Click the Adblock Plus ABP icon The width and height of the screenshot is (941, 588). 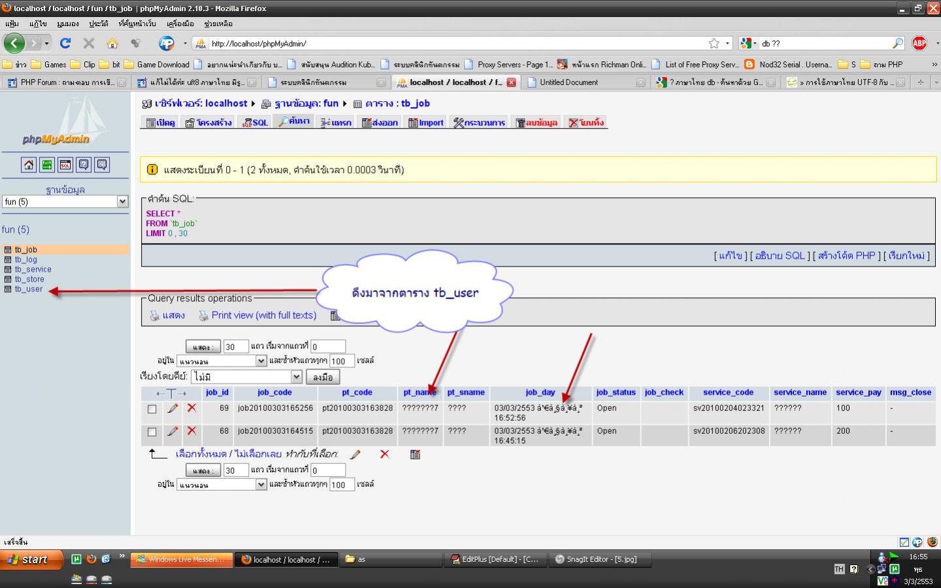pos(919,43)
